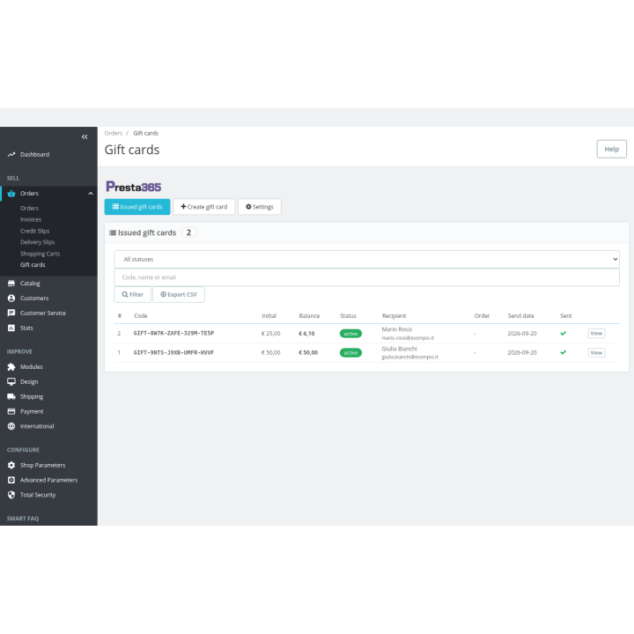Focus the code, name or email field

coord(366,277)
